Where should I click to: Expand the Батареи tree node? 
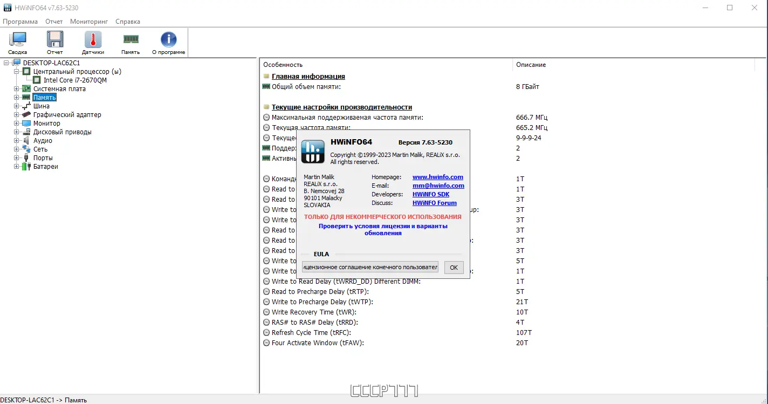coord(16,167)
